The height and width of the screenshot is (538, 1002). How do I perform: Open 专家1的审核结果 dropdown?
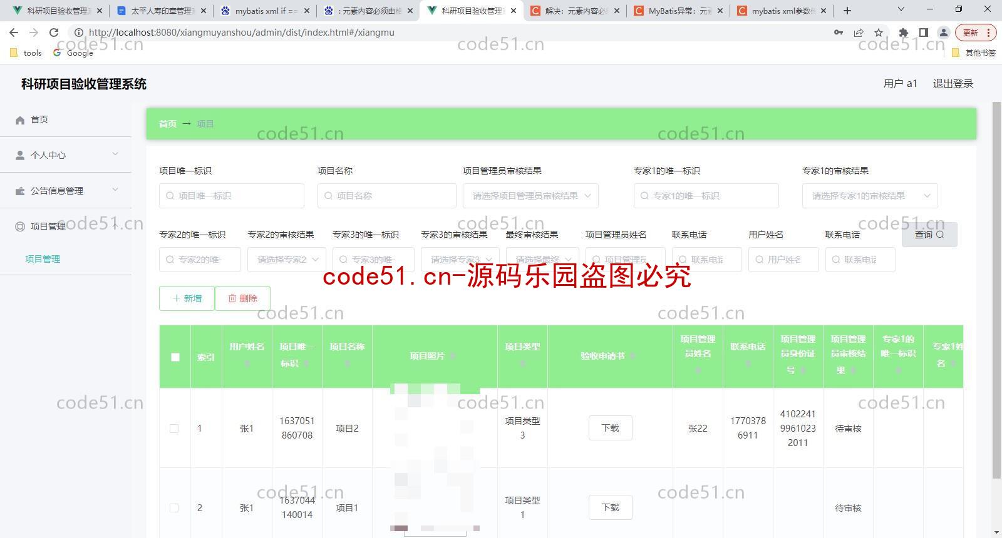pyautogui.click(x=870, y=196)
